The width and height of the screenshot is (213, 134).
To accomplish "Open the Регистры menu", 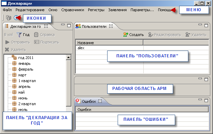I will click(x=96, y=10).
